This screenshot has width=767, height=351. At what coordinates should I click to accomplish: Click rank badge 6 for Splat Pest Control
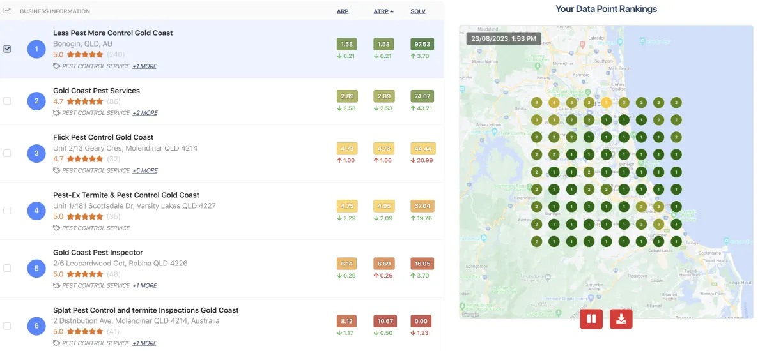pos(36,326)
